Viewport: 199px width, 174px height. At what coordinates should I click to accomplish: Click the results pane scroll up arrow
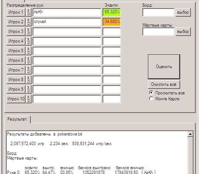click(190, 134)
